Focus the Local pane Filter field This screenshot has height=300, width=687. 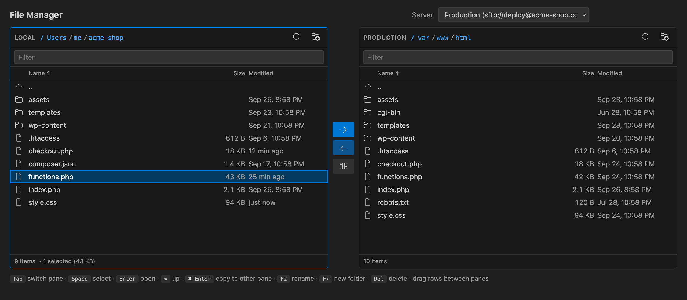(169, 57)
